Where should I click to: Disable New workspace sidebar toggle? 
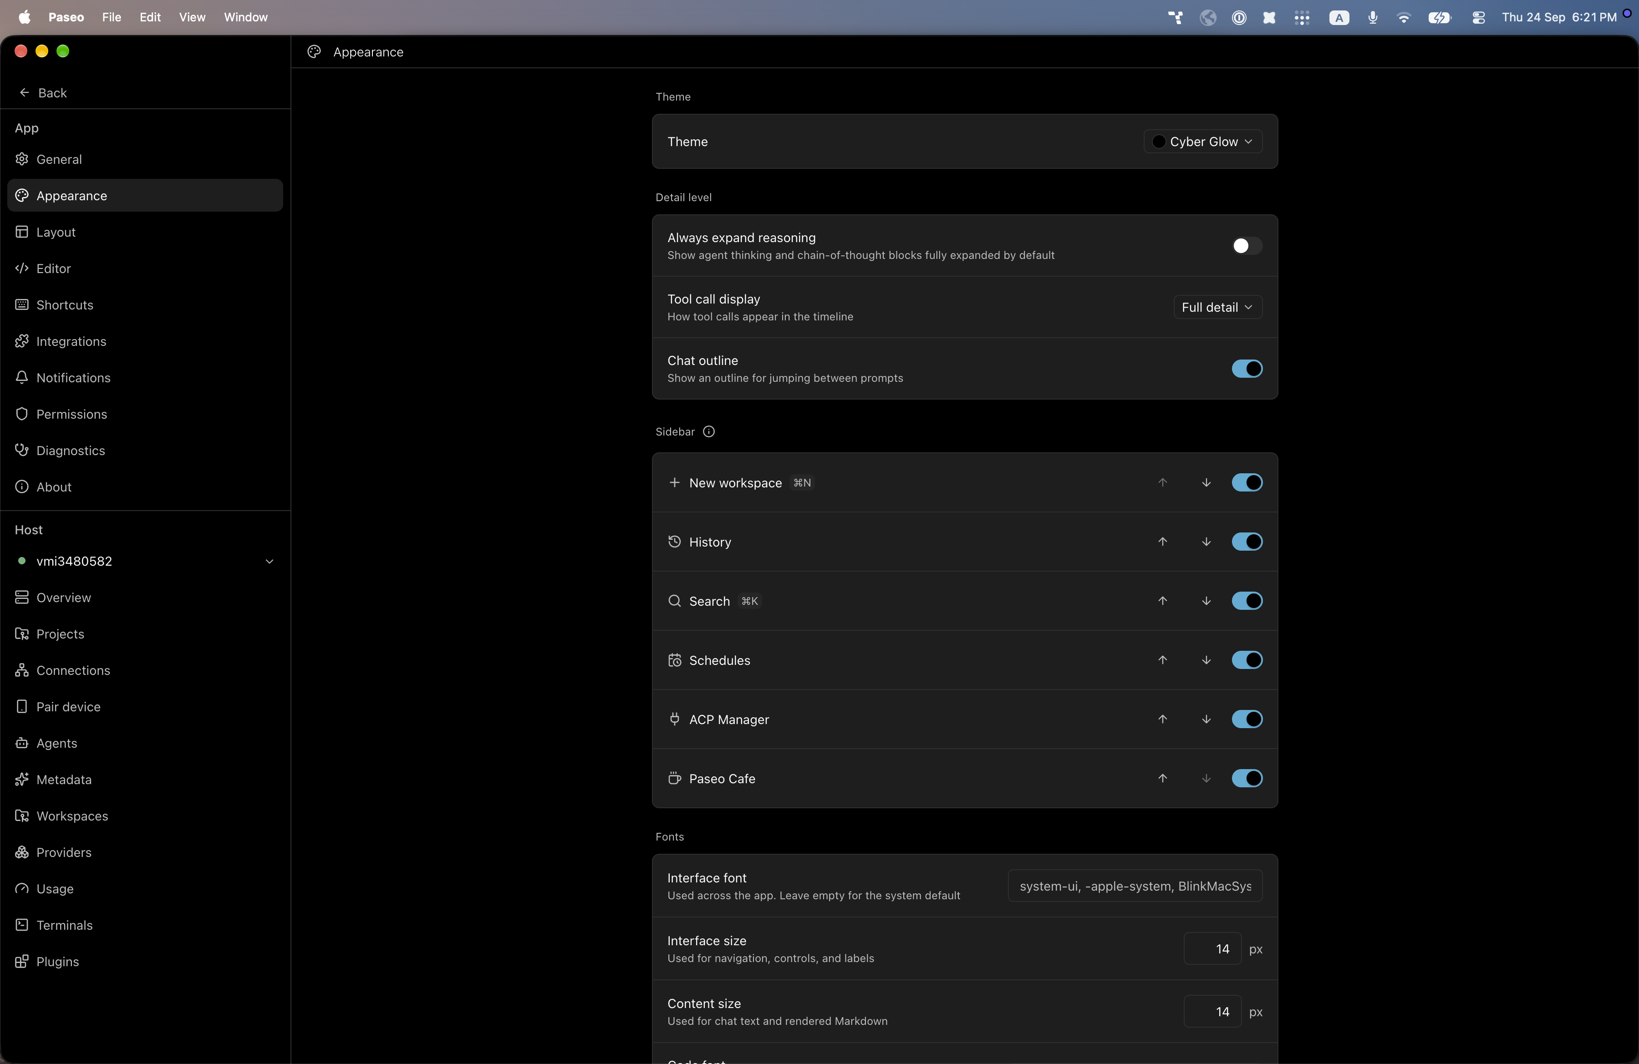point(1247,482)
